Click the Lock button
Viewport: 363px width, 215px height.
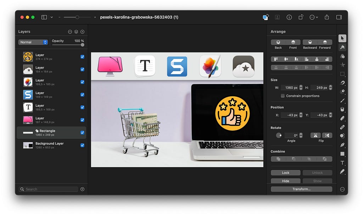(x=286, y=172)
